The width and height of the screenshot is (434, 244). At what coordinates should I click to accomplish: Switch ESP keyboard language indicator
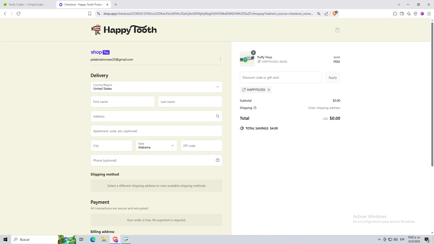(x=402, y=239)
